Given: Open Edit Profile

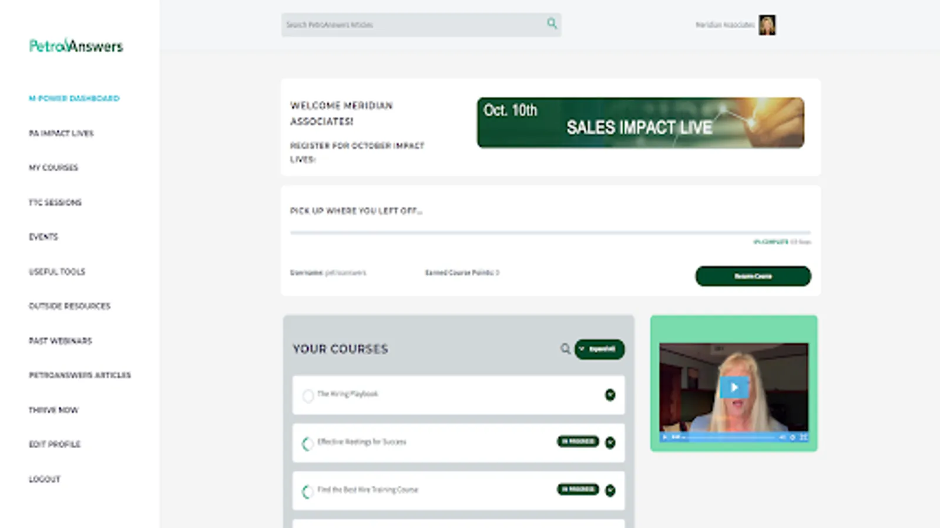Looking at the screenshot, I should click(x=55, y=445).
